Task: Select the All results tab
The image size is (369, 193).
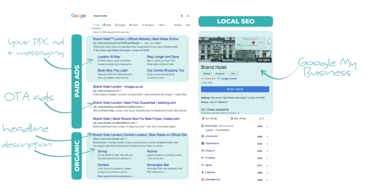Action: 96,25
